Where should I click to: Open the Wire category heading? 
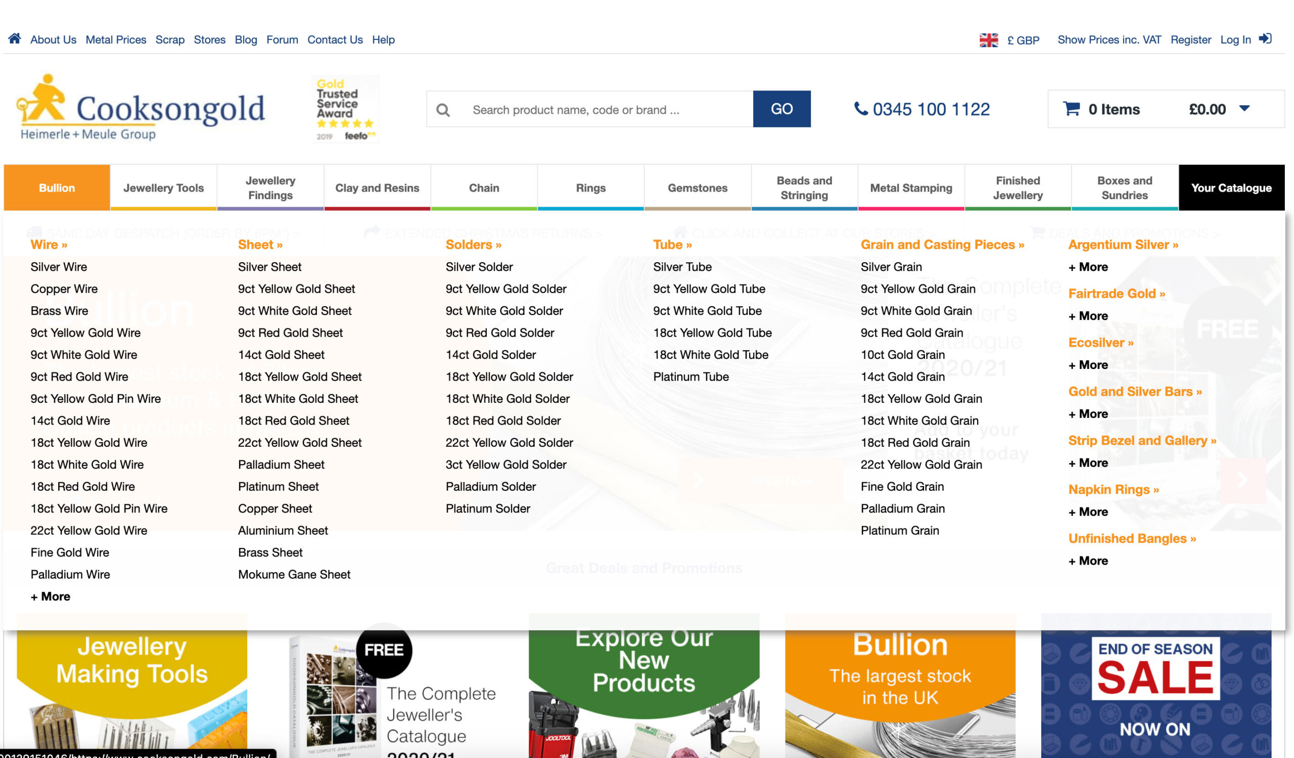pos(49,245)
